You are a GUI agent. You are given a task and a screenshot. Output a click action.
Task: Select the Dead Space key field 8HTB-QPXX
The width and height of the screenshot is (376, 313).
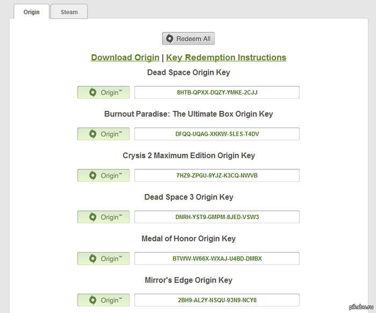coord(216,93)
